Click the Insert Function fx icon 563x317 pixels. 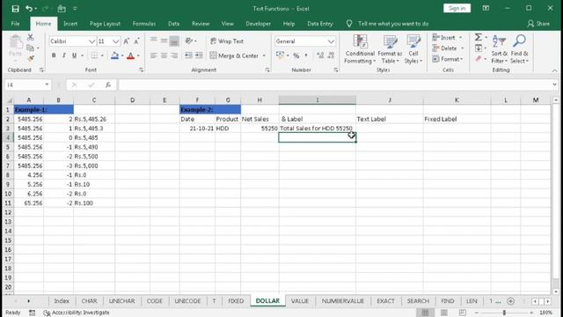pyautogui.click(x=108, y=85)
